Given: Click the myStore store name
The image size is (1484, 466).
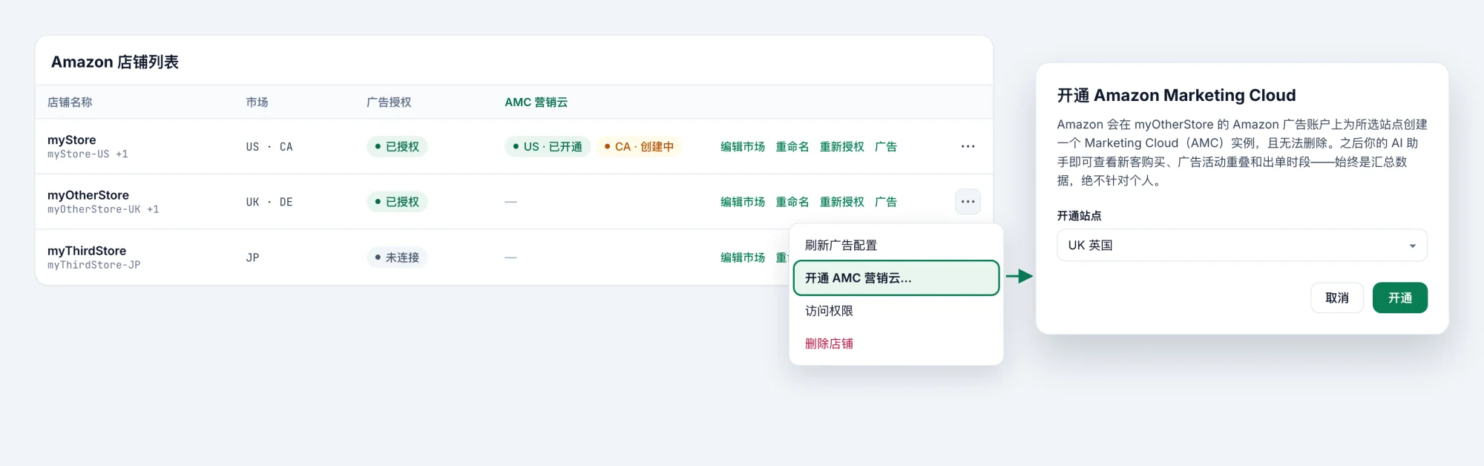Looking at the screenshot, I should (72, 140).
